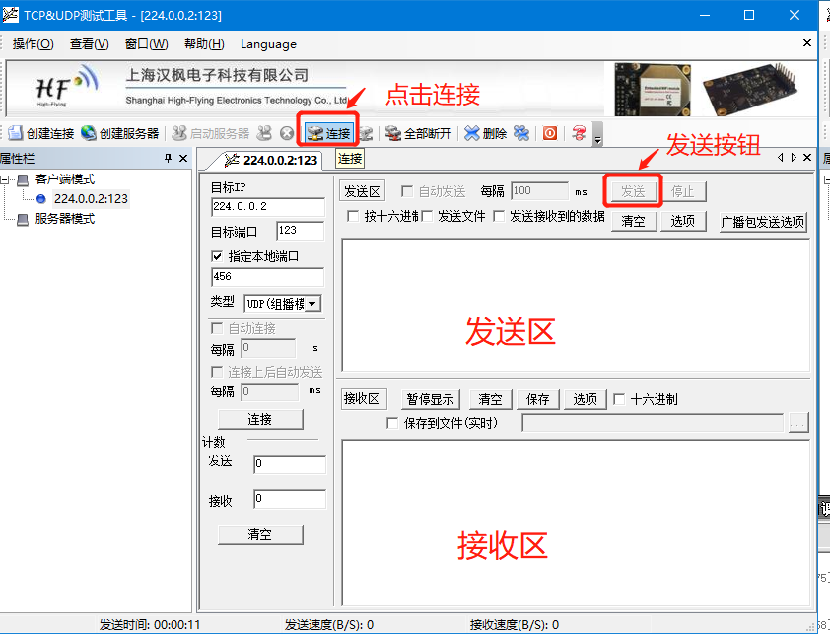The image size is (830, 634).
Task: Click the grayed stop-server icon after 启动服务器
Action: pos(263,133)
